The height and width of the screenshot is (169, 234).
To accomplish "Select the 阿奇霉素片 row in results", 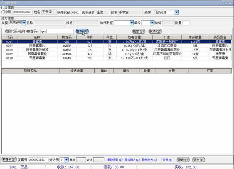I will click(116, 46).
